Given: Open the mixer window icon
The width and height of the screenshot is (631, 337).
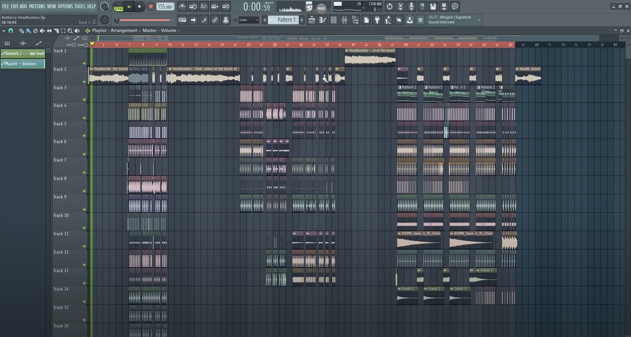Looking at the screenshot, I should [x=345, y=20].
